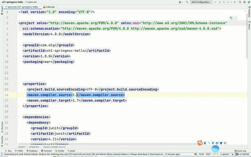Click the editor vertical scrollbar
This screenshot has height=157, width=251.
247,35
